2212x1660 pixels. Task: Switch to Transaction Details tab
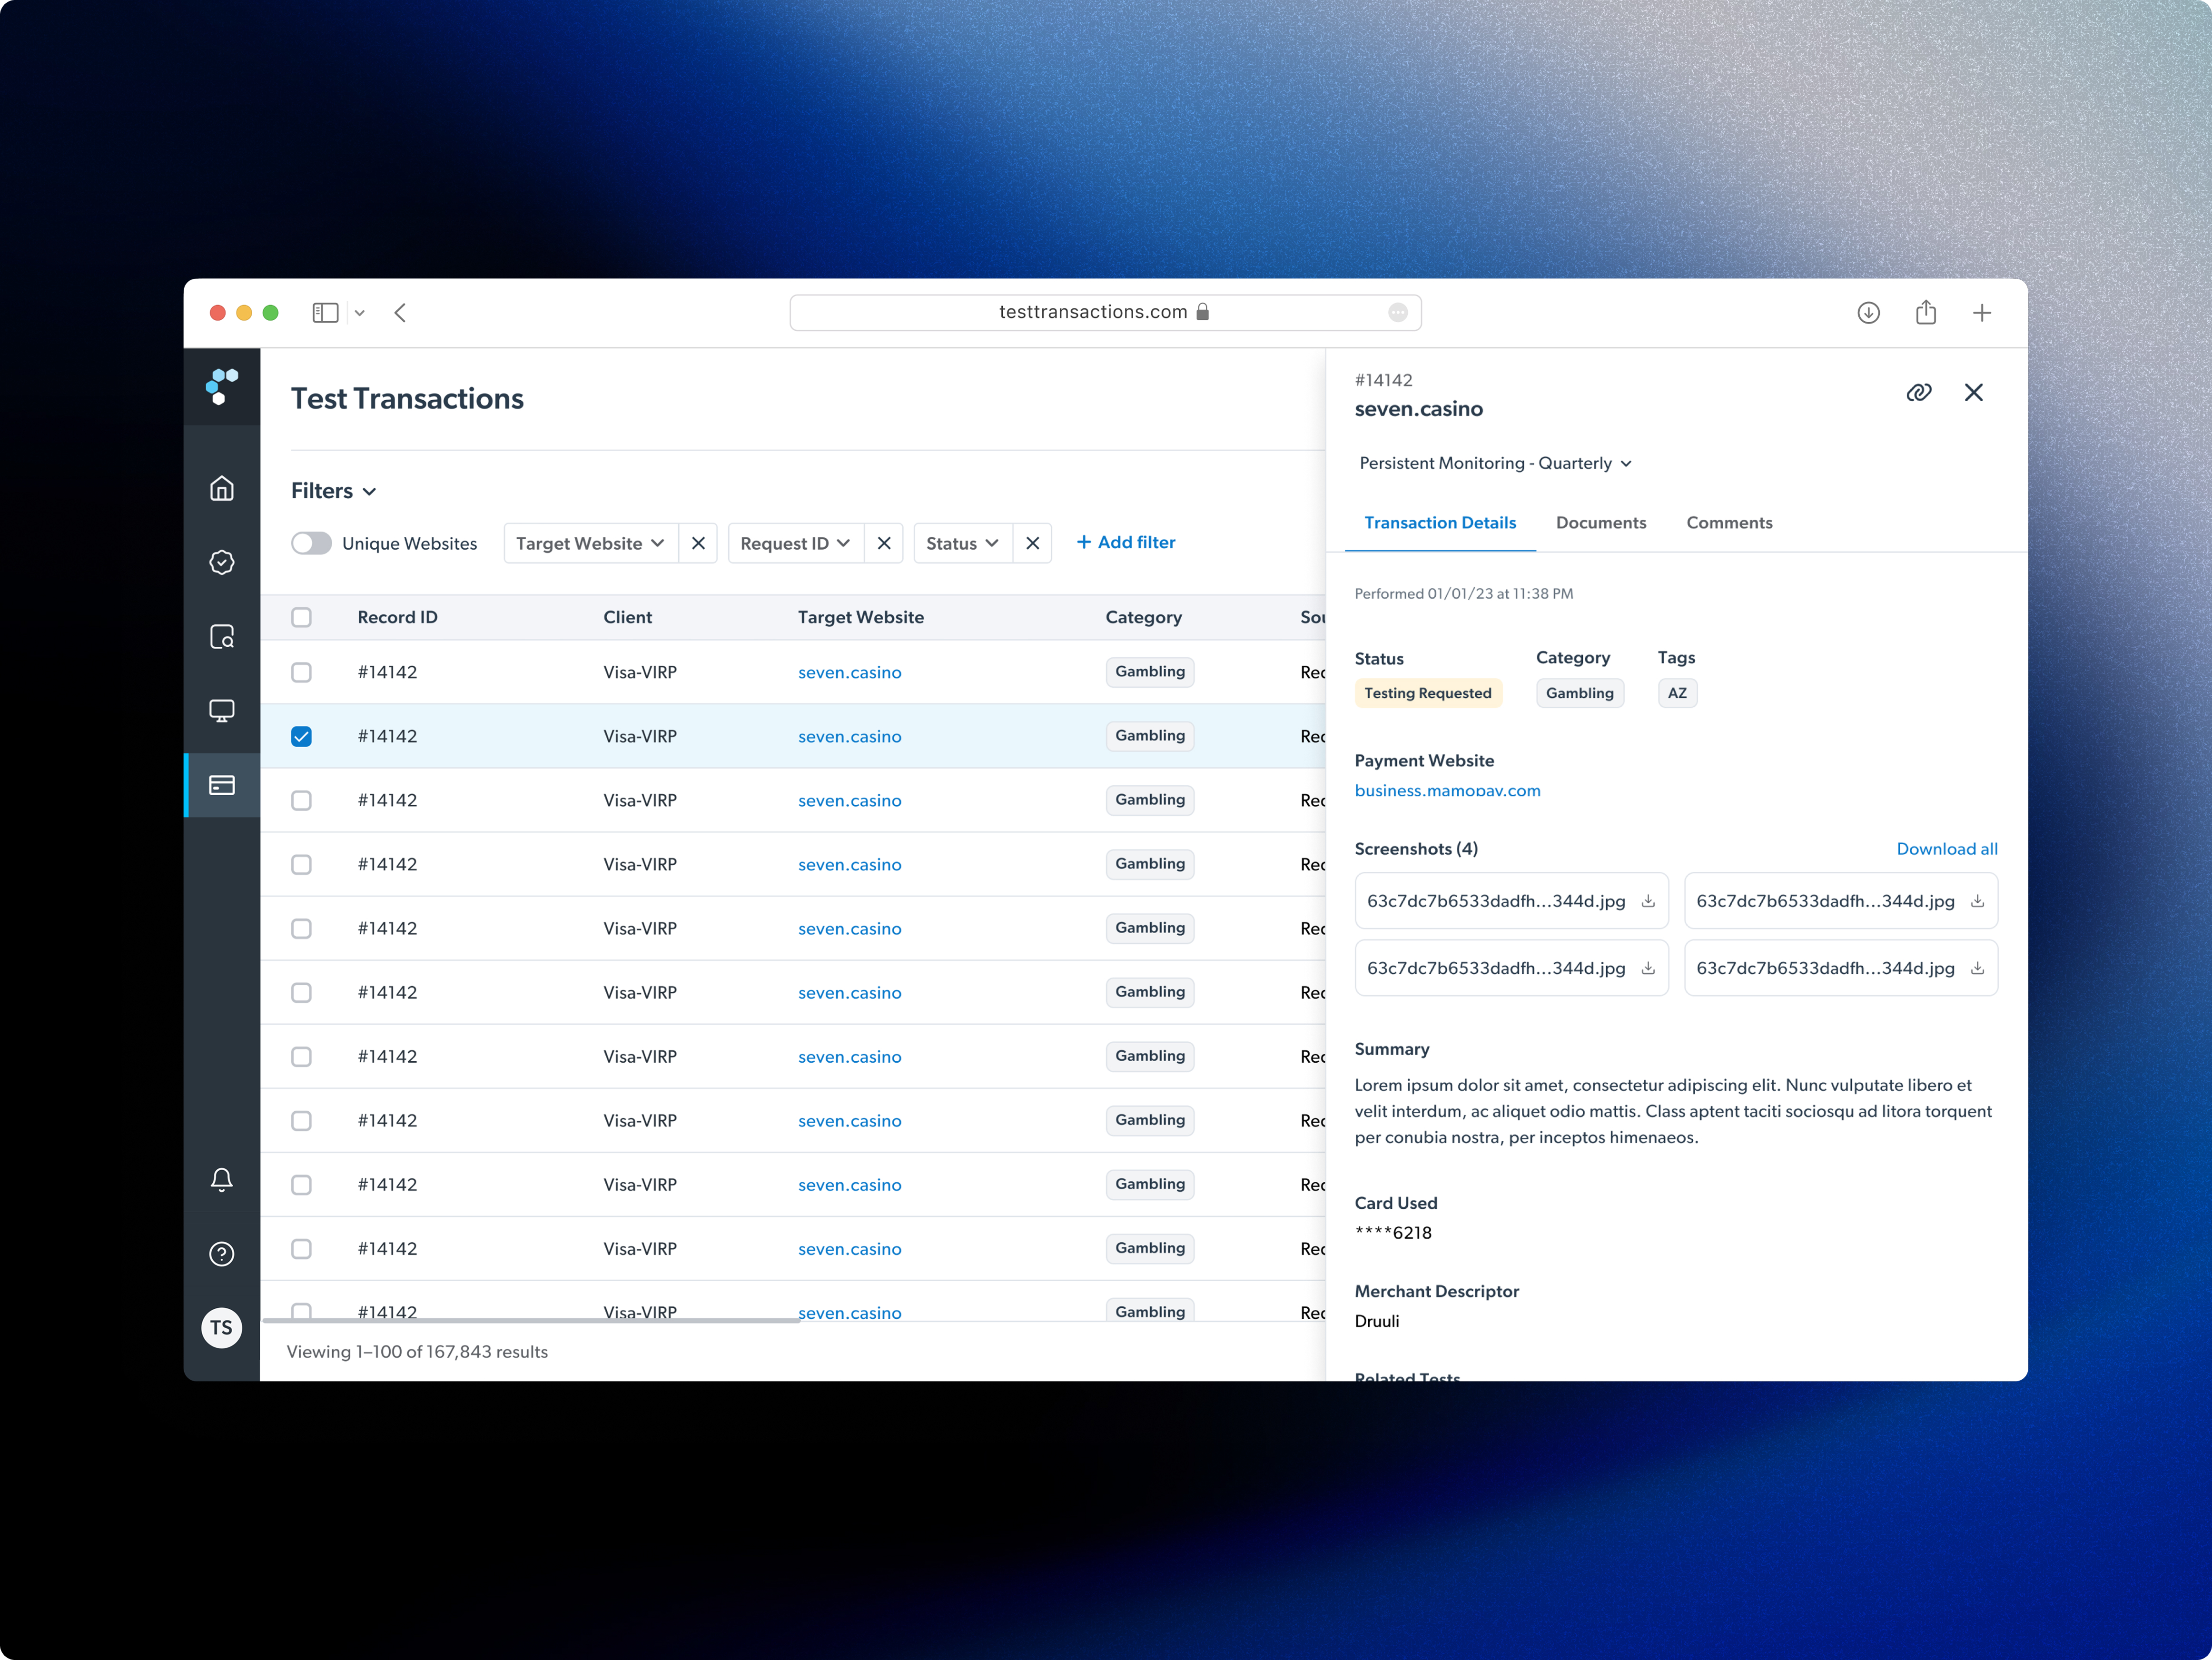(x=1440, y=523)
